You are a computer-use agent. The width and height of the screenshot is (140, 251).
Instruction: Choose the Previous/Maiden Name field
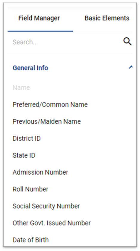click(47, 122)
